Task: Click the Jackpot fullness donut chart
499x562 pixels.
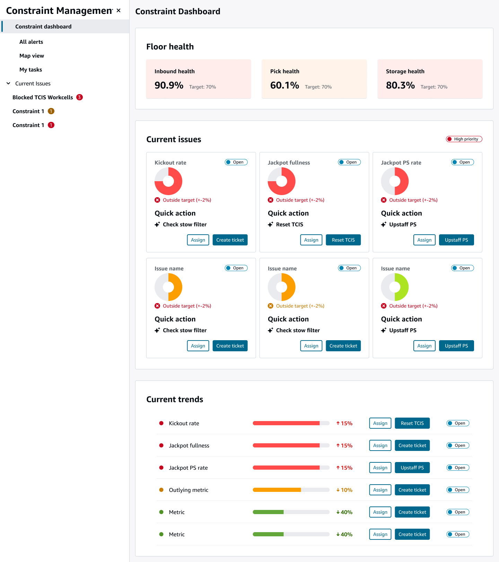Action: [282, 181]
